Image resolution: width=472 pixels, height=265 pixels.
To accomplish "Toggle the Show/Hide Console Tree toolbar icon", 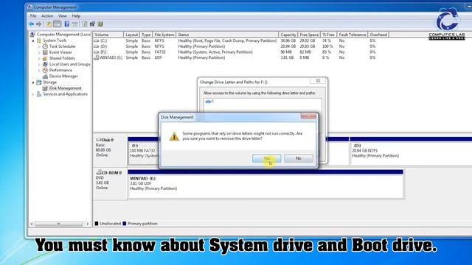I will click(x=58, y=24).
